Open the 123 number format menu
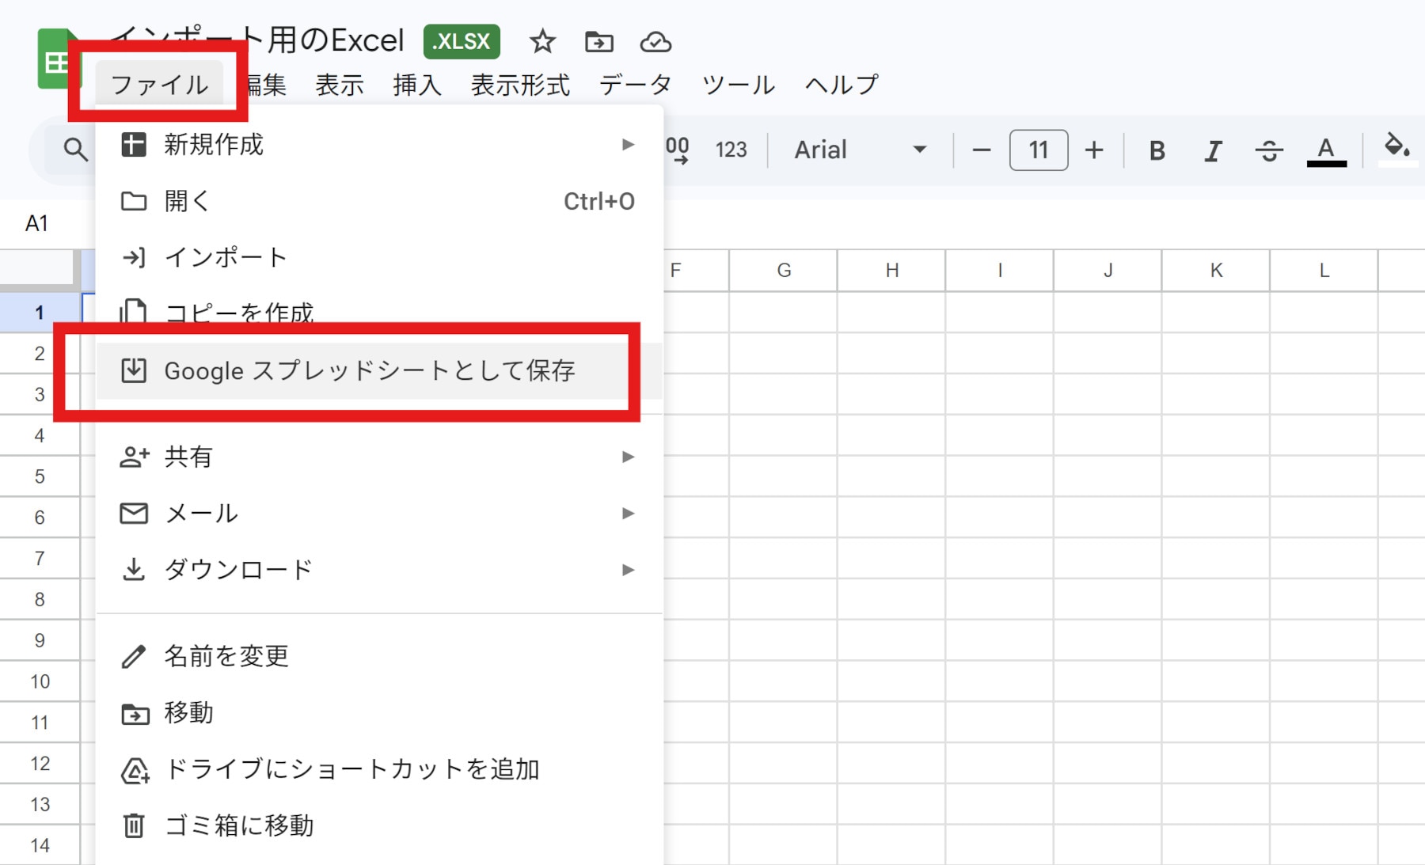This screenshot has width=1425, height=865. [731, 150]
